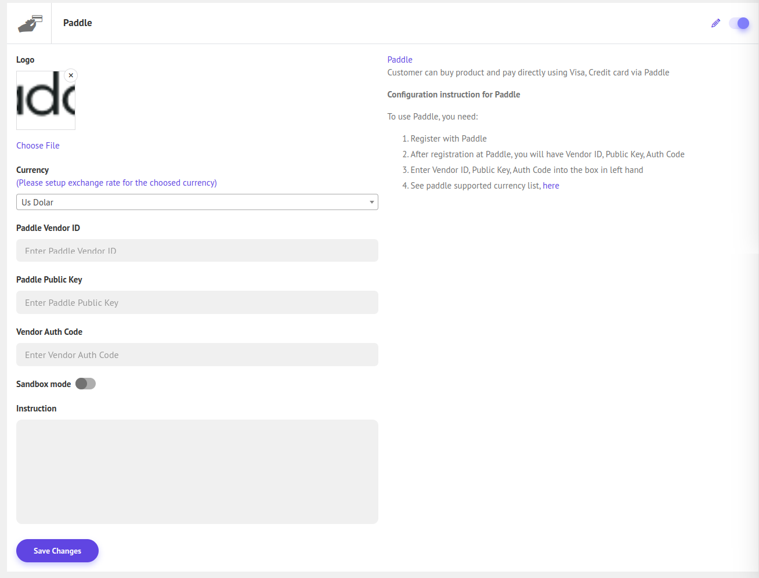759x578 pixels.
Task: Click the Configuration instruction for Paddle heading
Action: (453, 95)
